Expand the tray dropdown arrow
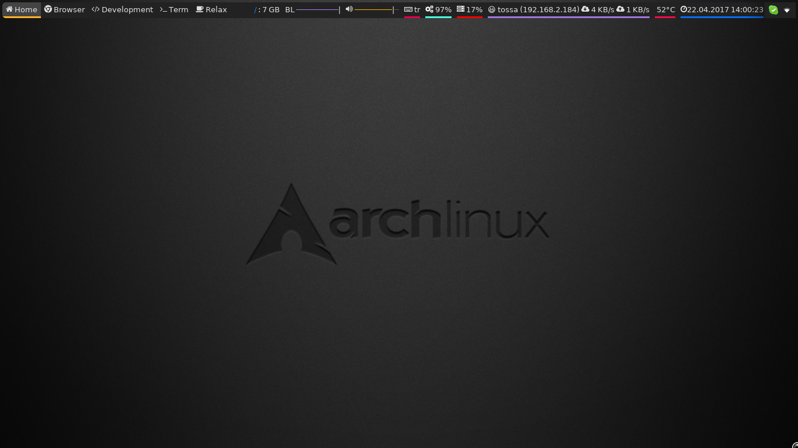Screen dimensions: 798x448 (787, 10)
